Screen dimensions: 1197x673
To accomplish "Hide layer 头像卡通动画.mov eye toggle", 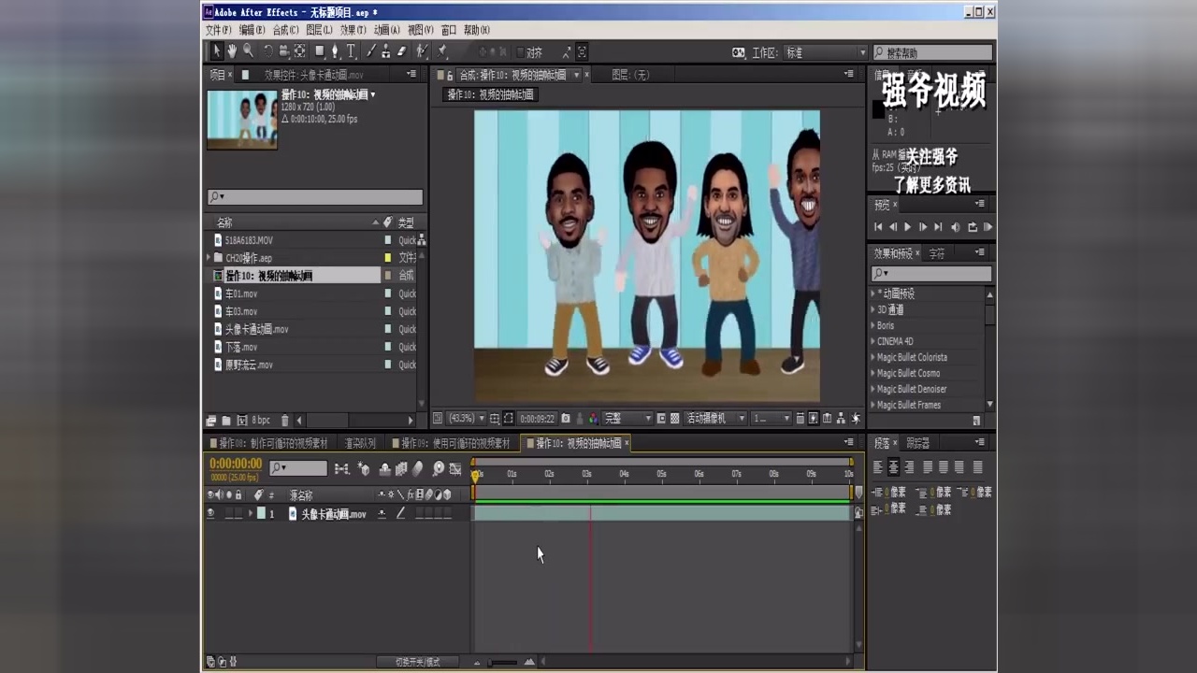I will point(210,513).
